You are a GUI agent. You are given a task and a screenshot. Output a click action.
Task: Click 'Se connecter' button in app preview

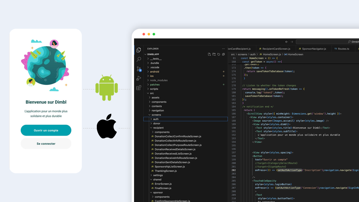(x=46, y=144)
